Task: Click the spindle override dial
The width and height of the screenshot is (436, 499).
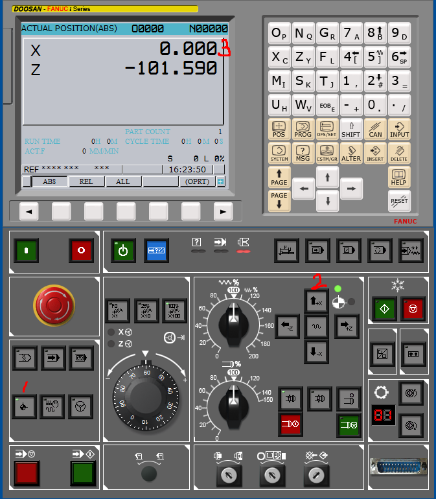Action: (x=234, y=407)
